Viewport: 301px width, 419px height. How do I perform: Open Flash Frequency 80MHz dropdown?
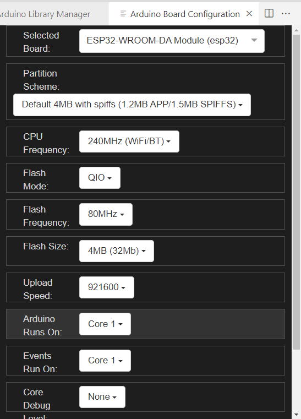click(x=106, y=214)
